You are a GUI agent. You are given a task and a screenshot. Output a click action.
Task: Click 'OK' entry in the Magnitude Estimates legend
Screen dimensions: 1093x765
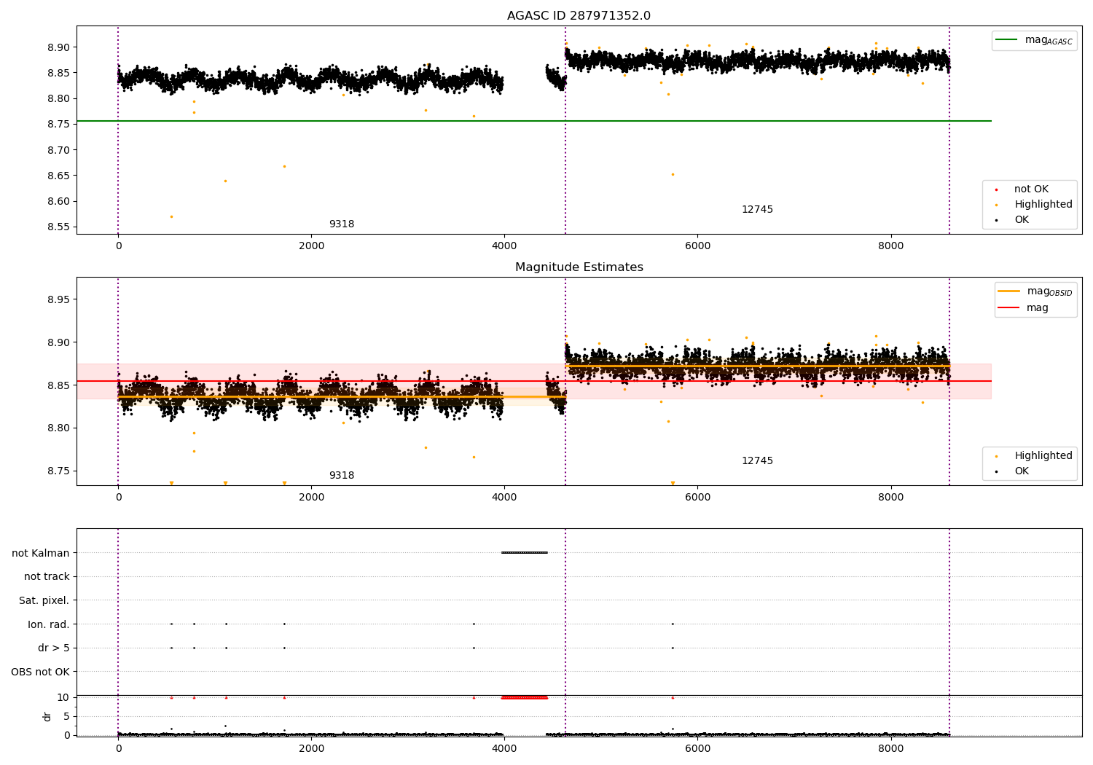pos(1022,471)
